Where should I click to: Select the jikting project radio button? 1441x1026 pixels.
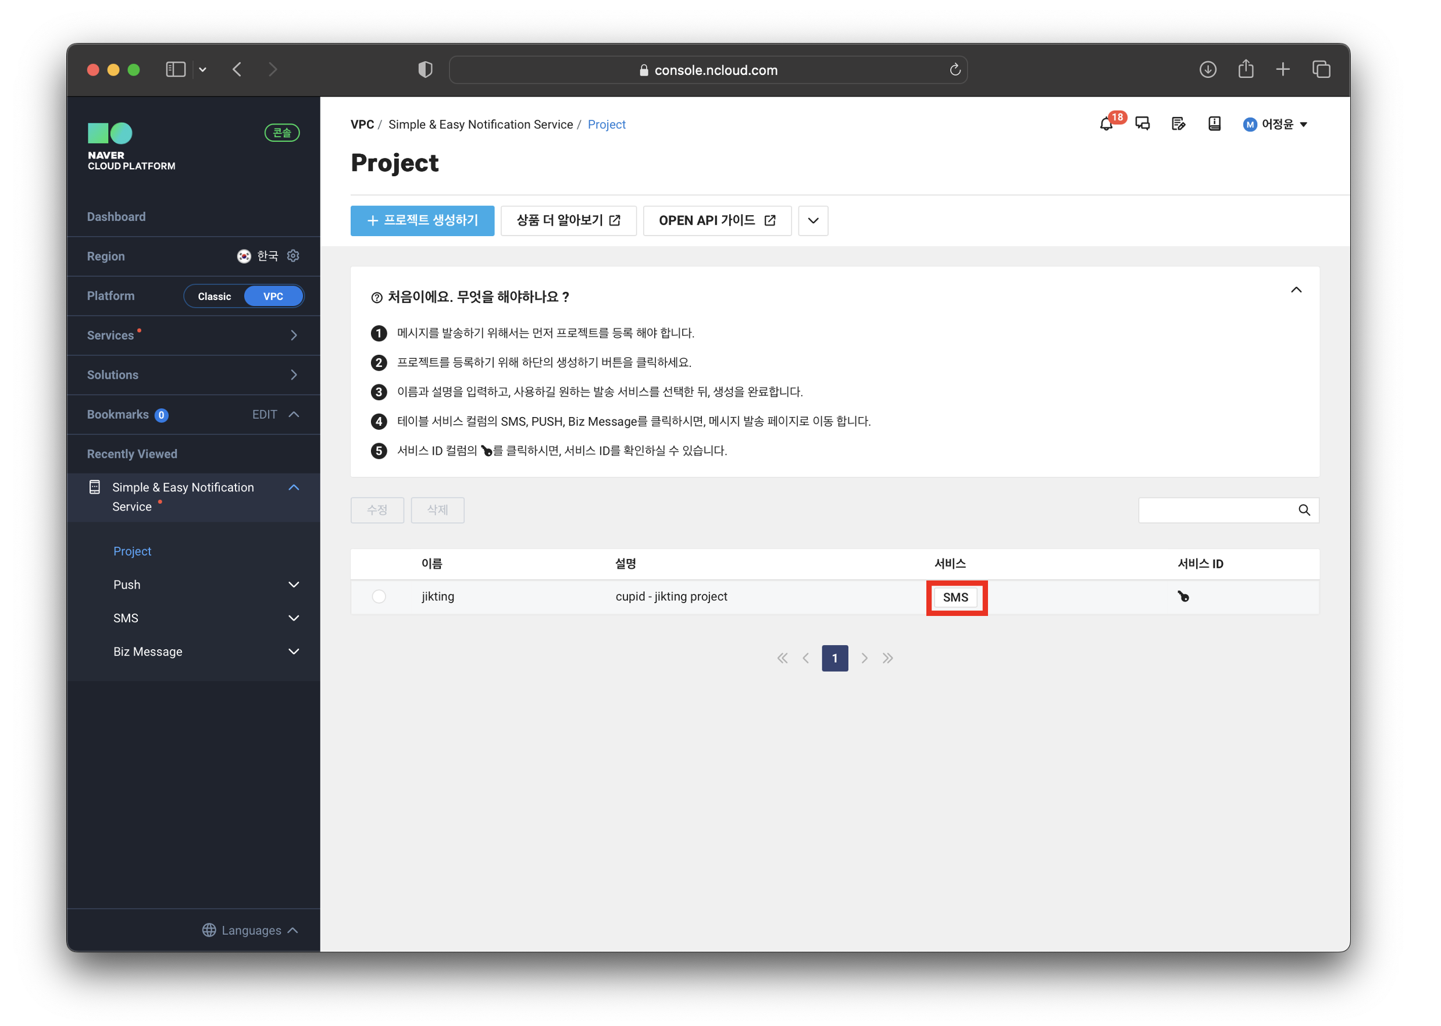pyautogui.click(x=379, y=596)
